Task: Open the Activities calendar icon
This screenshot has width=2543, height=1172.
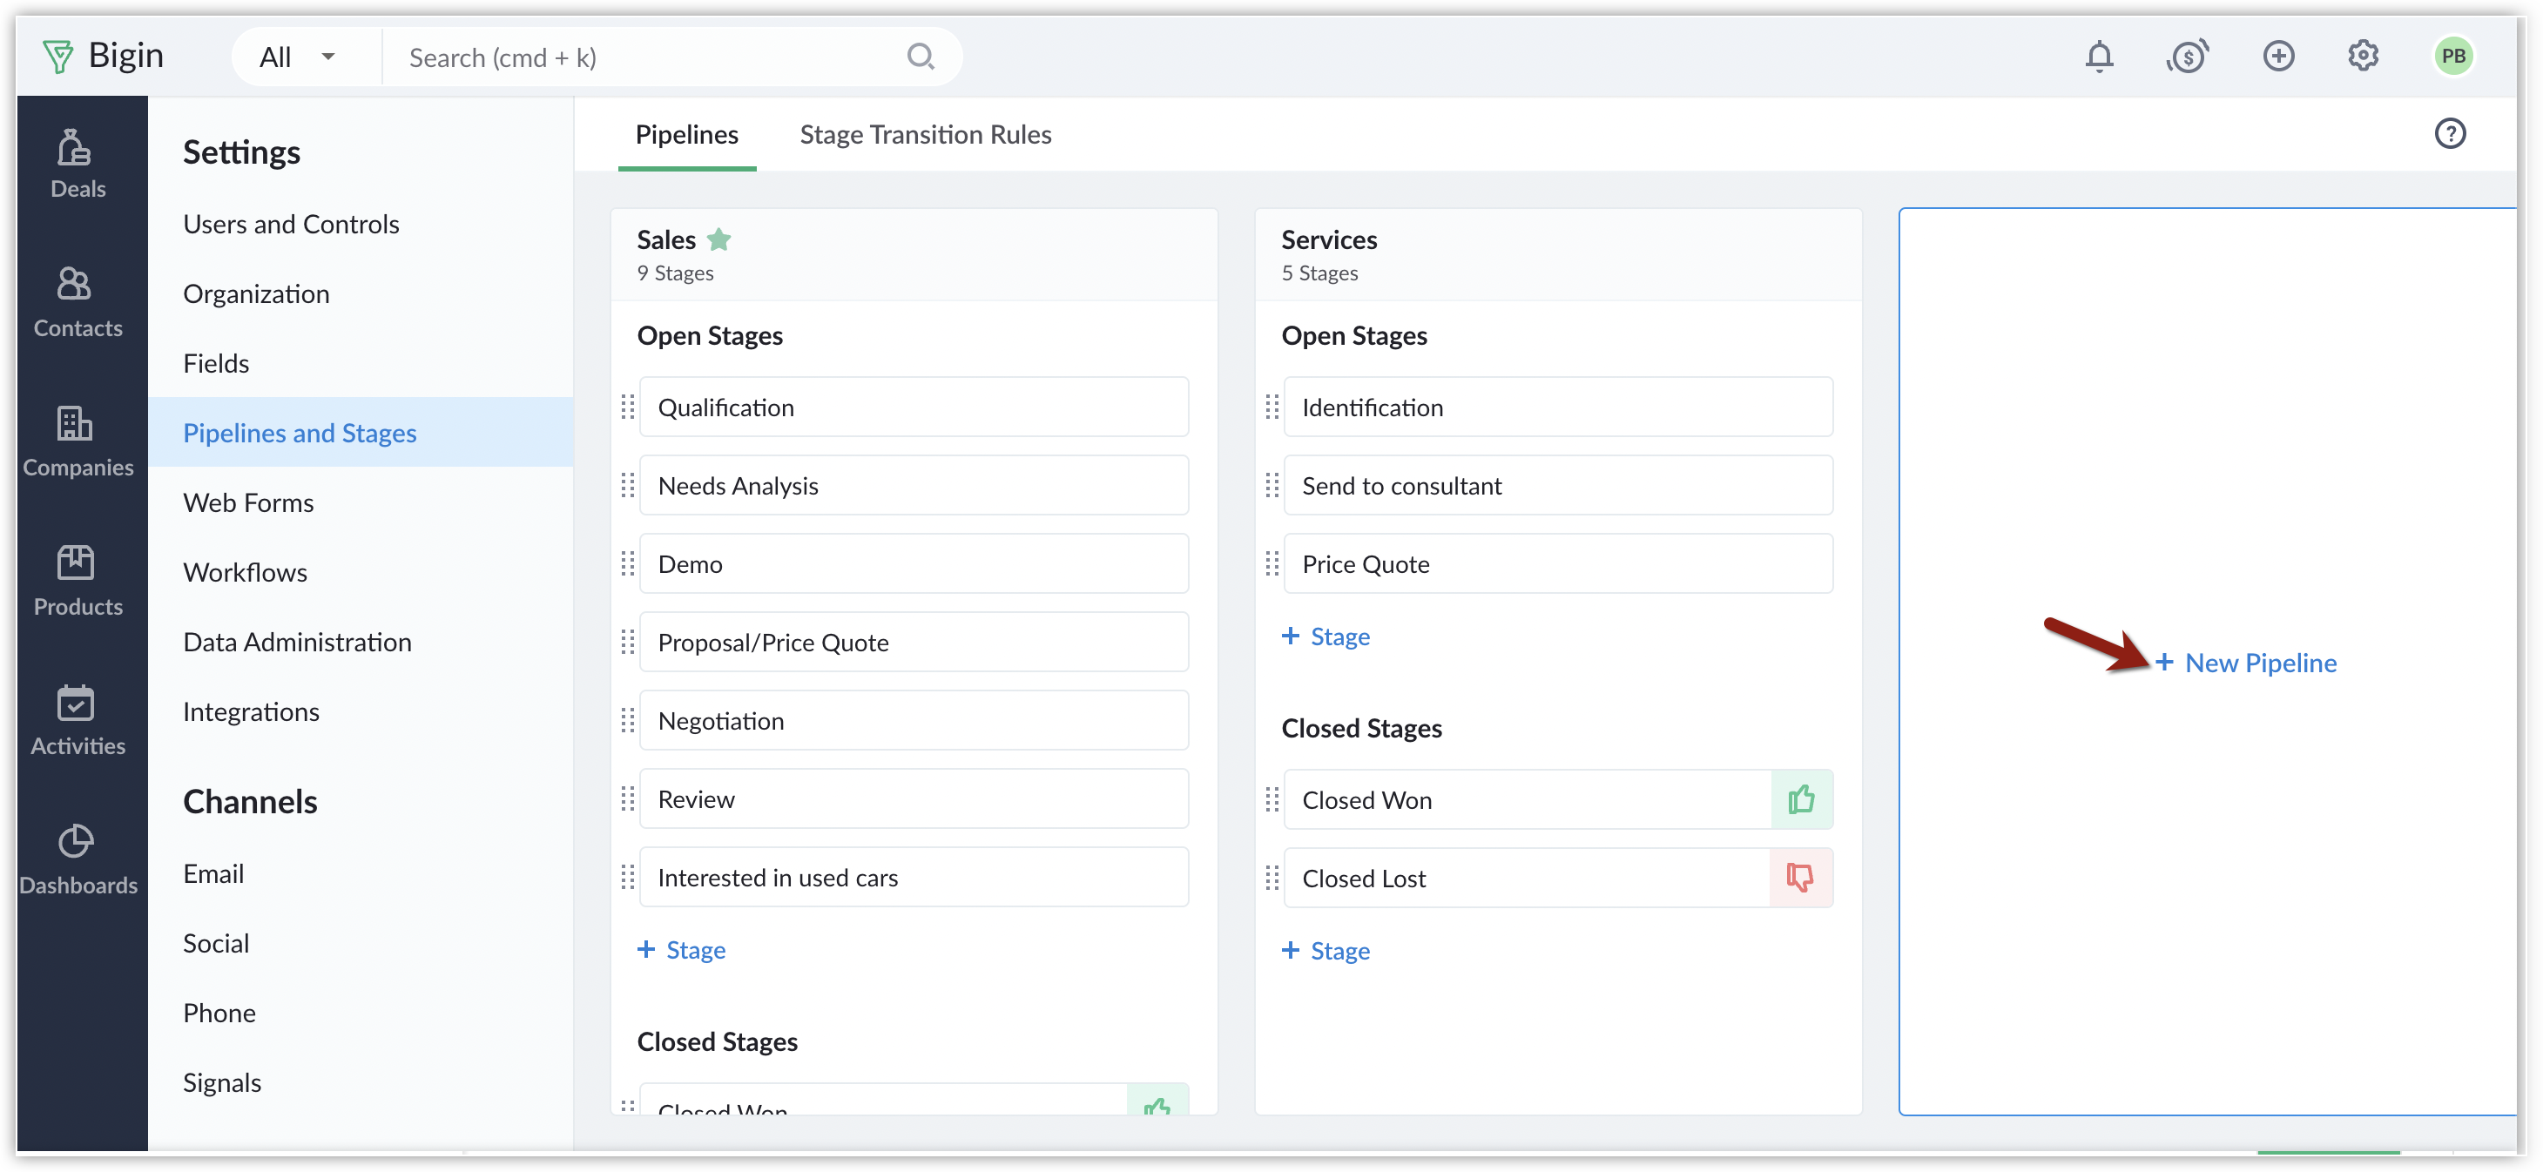Action: pos(75,704)
